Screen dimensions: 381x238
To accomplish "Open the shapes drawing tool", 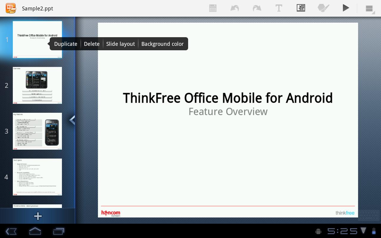I will pos(323,8).
